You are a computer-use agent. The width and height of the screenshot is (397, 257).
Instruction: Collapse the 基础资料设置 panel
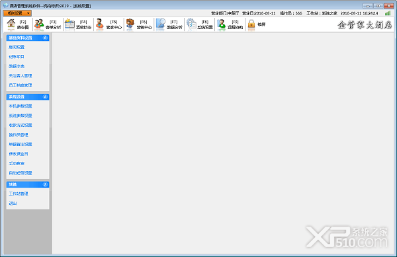tap(45, 38)
